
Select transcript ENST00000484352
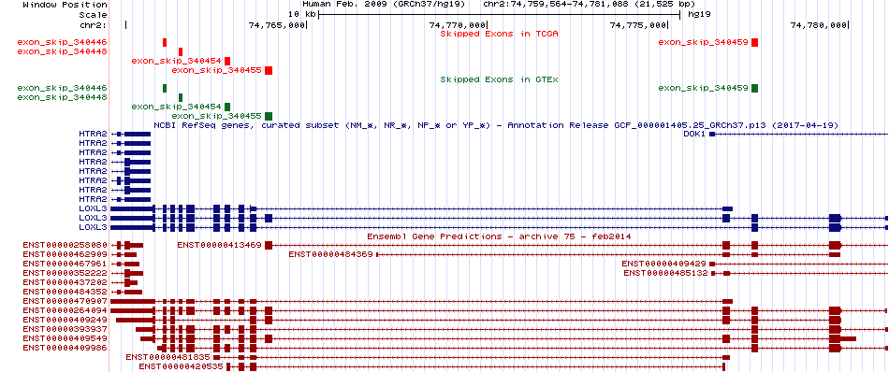click(x=66, y=292)
